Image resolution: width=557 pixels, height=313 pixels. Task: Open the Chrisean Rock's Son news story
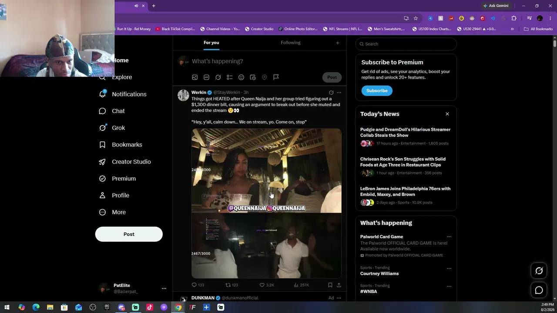point(406,166)
